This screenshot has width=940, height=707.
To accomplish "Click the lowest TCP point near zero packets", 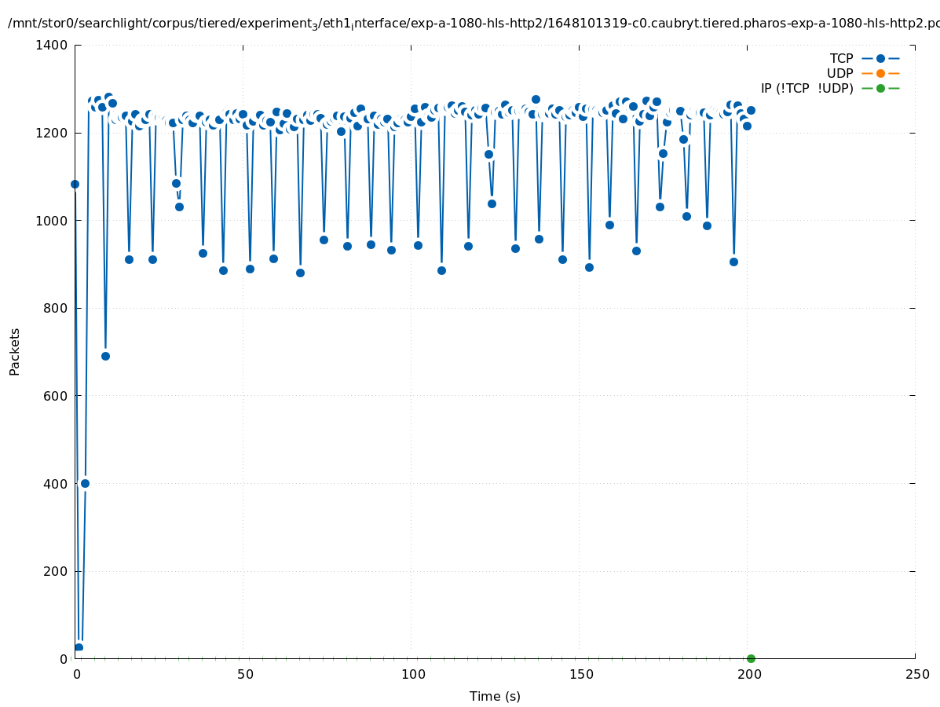I will pyautogui.click(x=79, y=647).
